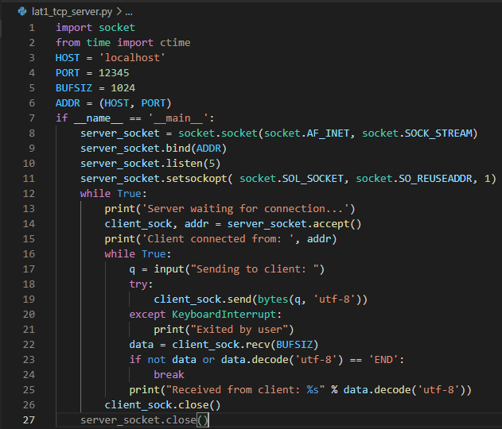Open the lat1_tcp_server.py breadcrumb
Screen dimensions: 502x429
(x=72, y=12)
